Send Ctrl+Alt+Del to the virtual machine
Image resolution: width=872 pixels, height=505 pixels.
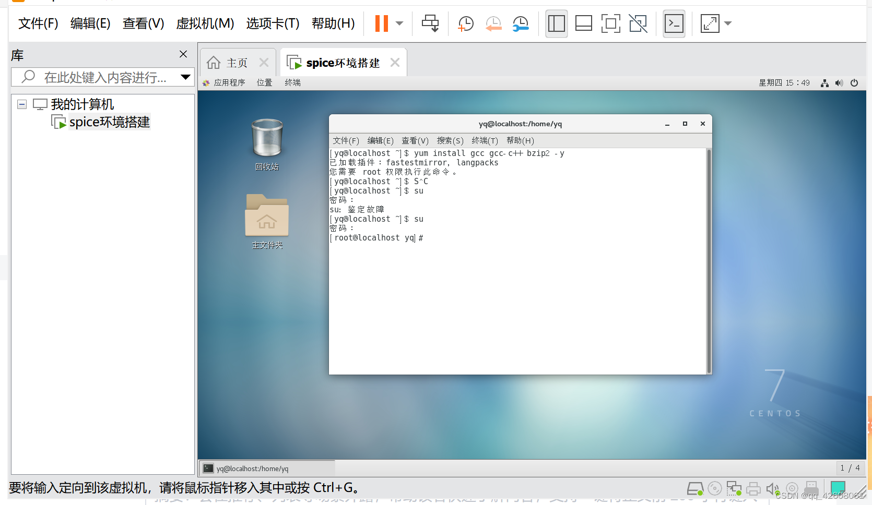[x=430, y=23]
